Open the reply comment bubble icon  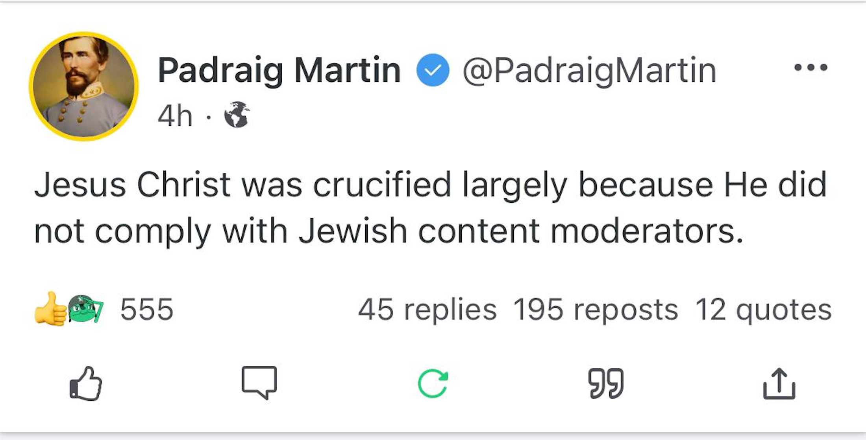[x=259, y=383]
